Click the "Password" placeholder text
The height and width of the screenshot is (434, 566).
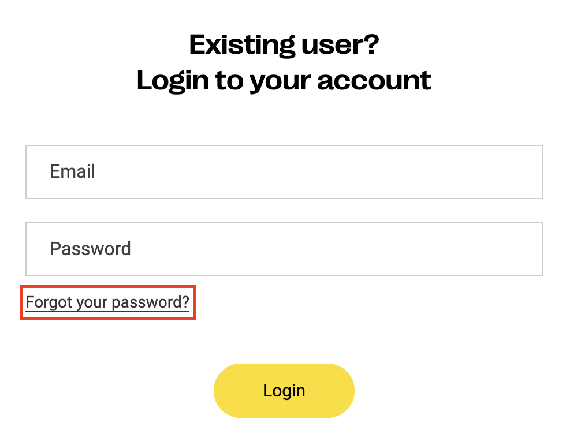91,249
